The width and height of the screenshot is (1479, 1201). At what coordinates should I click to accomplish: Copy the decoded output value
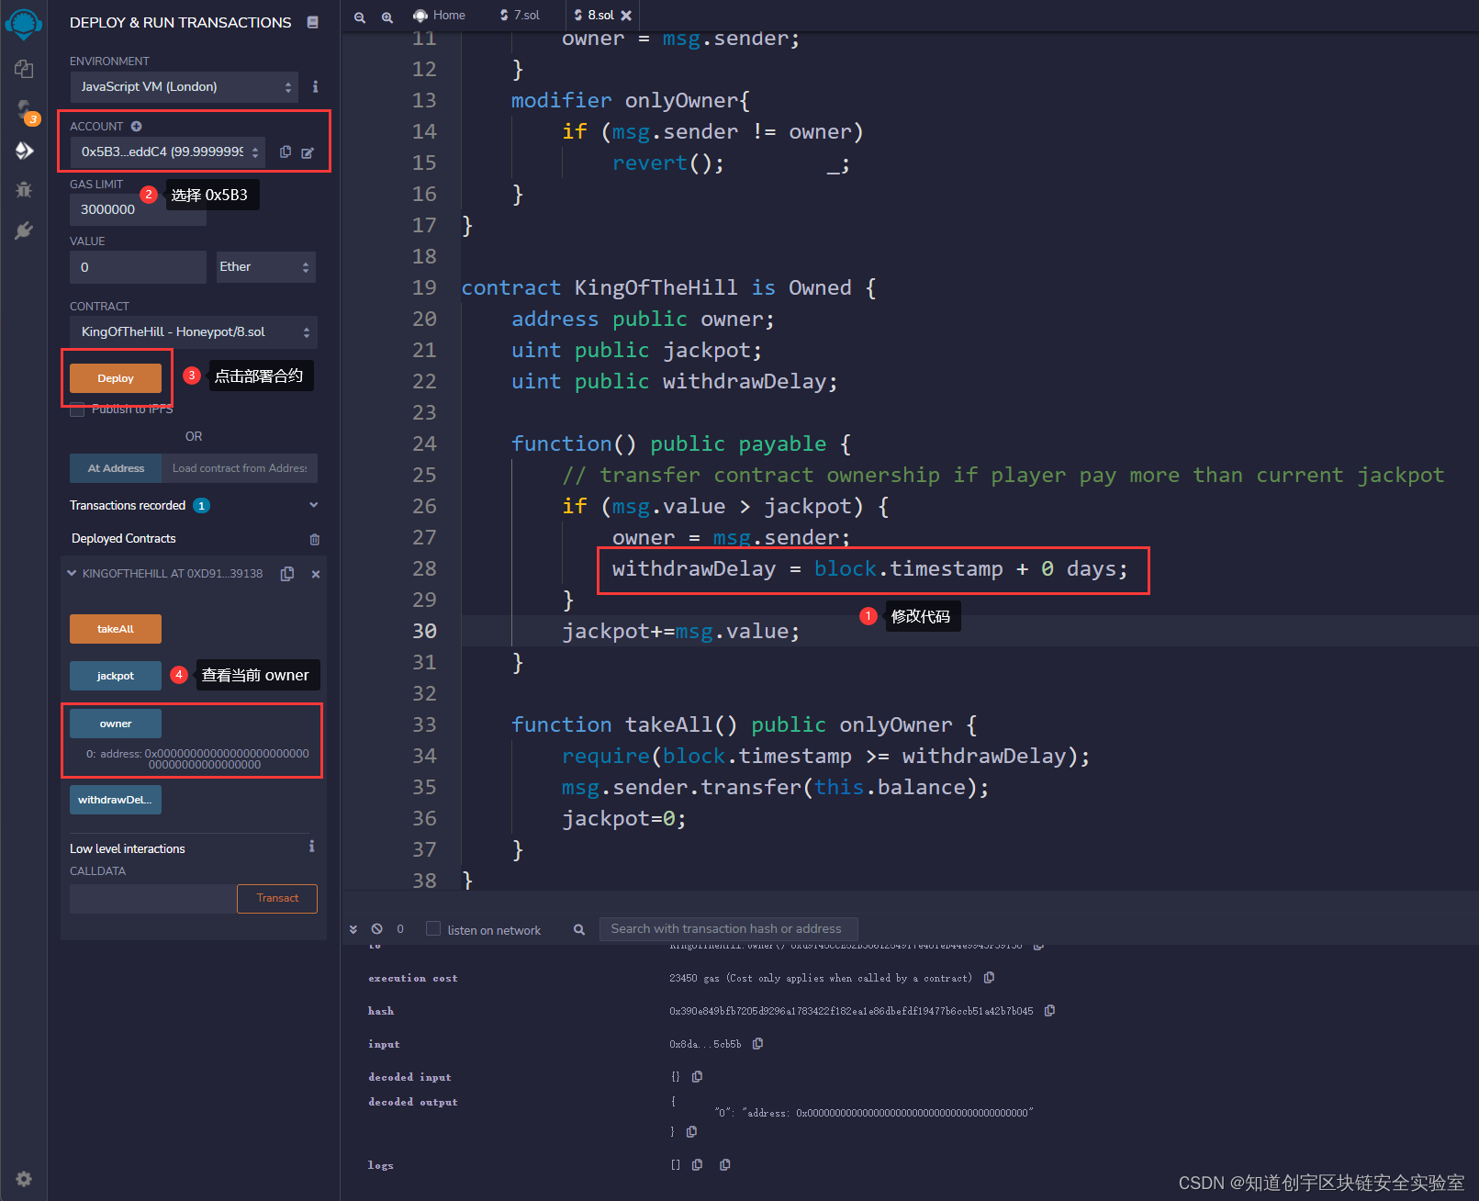[691, 1131]
